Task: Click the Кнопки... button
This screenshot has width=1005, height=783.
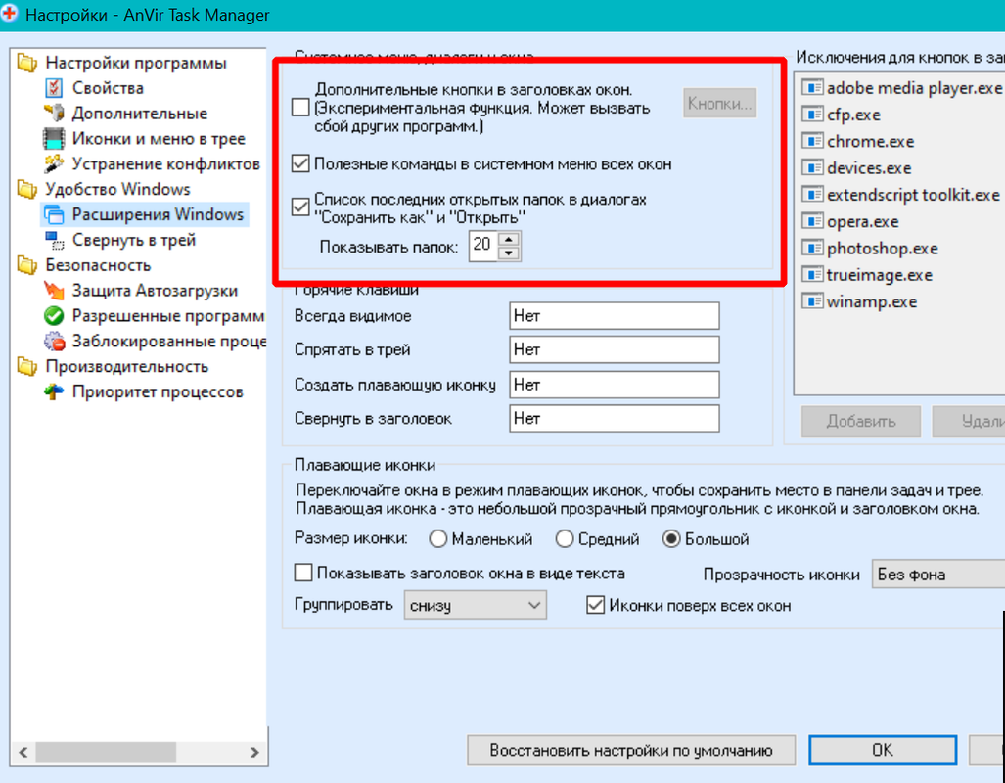Action: (720, 103)
